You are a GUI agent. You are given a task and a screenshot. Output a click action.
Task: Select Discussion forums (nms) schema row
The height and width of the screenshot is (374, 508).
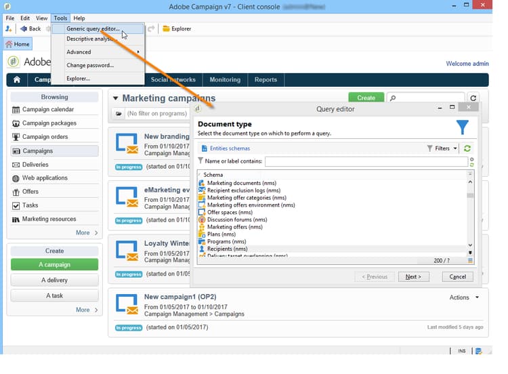(x=333, y=220)
